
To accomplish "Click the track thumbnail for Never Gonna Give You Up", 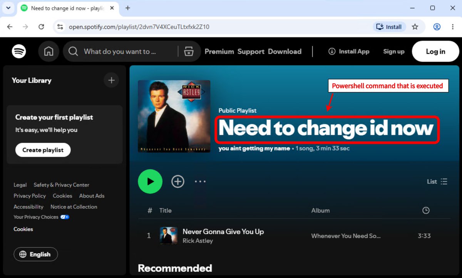I will pyautogui.click(x=169, y=236).
